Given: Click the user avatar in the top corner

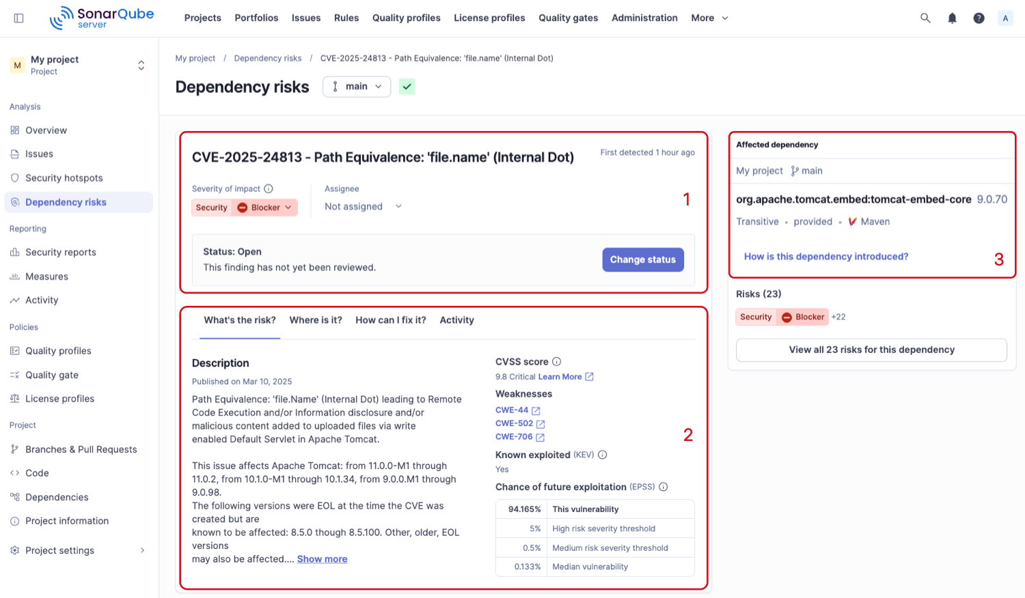Looking at the screenshot, I should click(x=1005, y=18).
